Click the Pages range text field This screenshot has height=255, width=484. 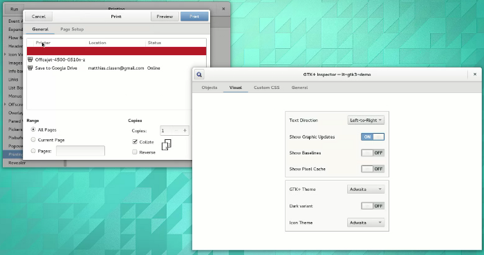pos(80,151)
